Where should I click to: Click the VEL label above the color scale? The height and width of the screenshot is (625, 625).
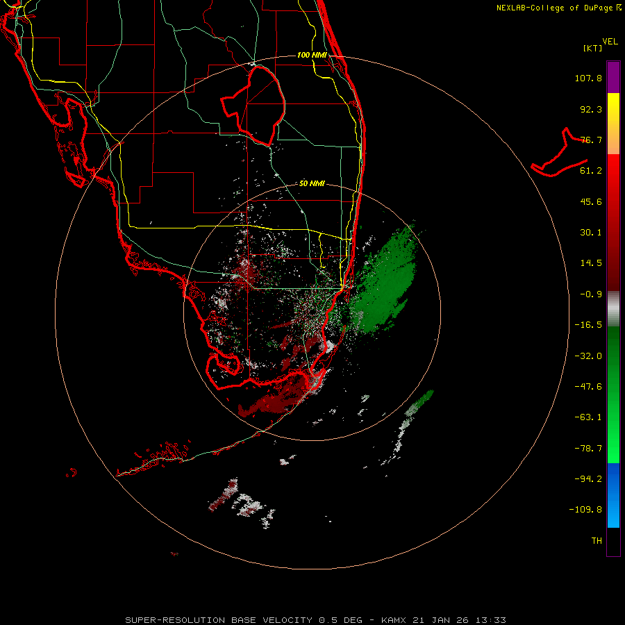coord(610,42)
